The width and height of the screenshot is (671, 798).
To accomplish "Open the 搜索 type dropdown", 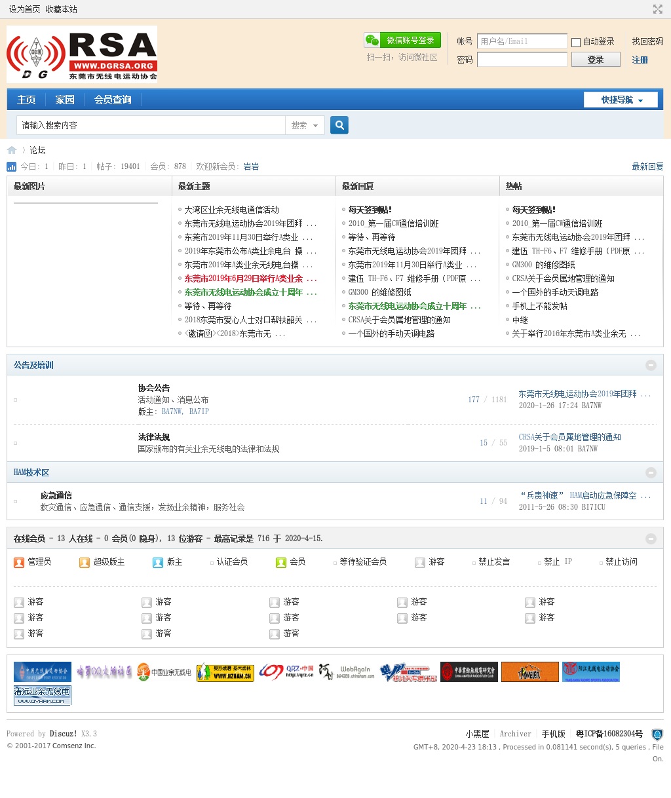I will coord(305,125).
